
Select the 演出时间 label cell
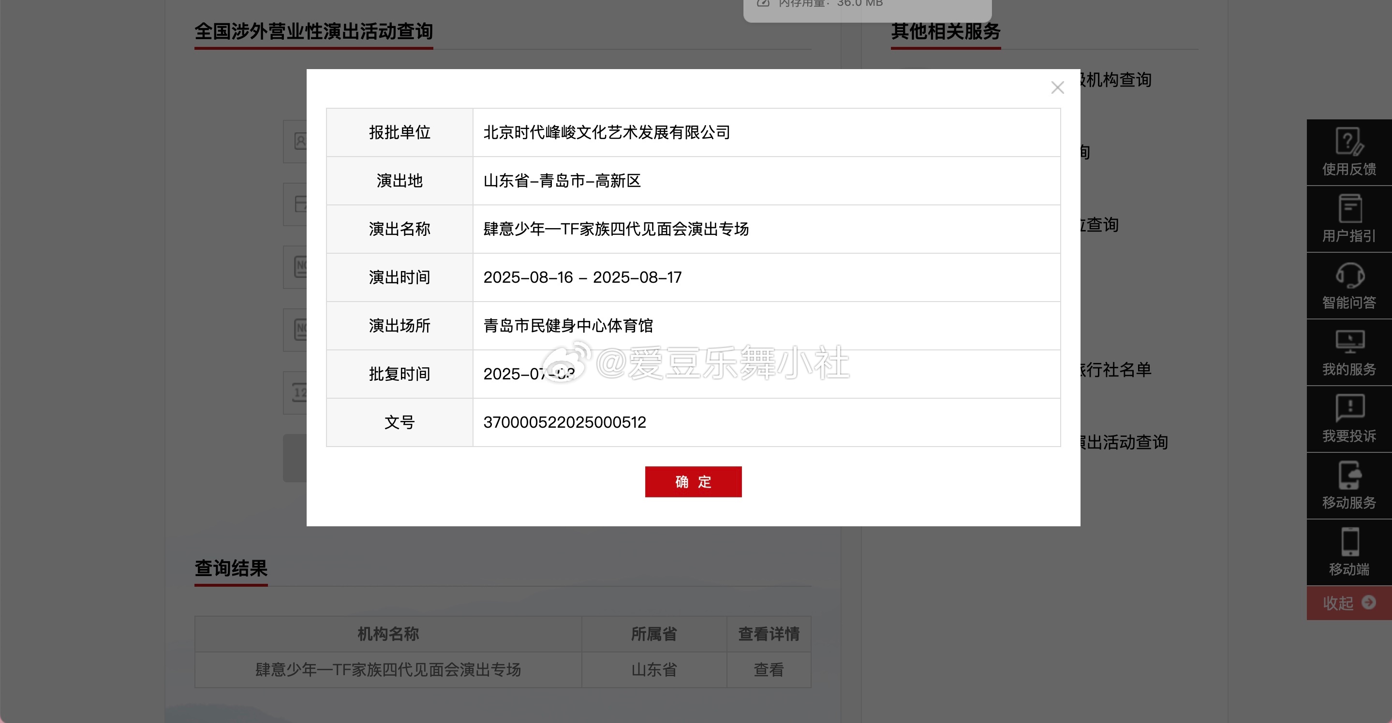point(400,277)
